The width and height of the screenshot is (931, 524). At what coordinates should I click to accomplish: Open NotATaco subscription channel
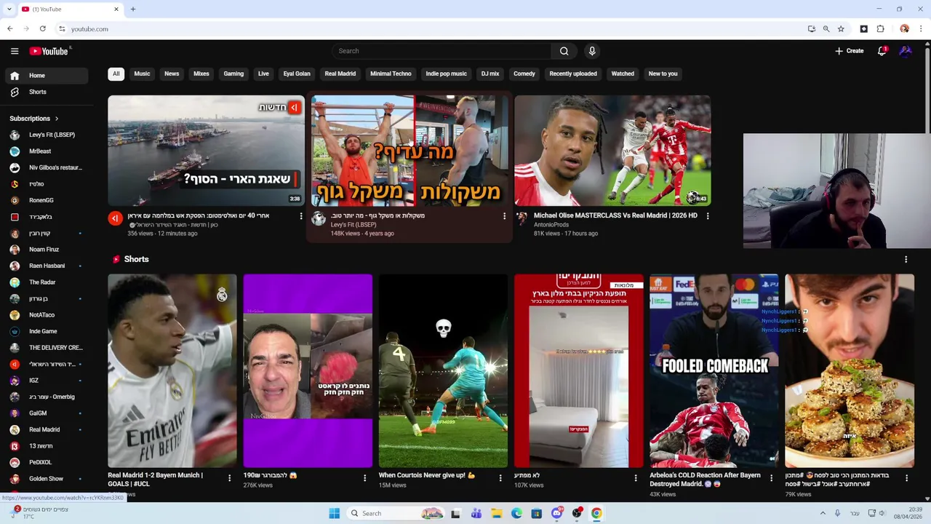47,315
